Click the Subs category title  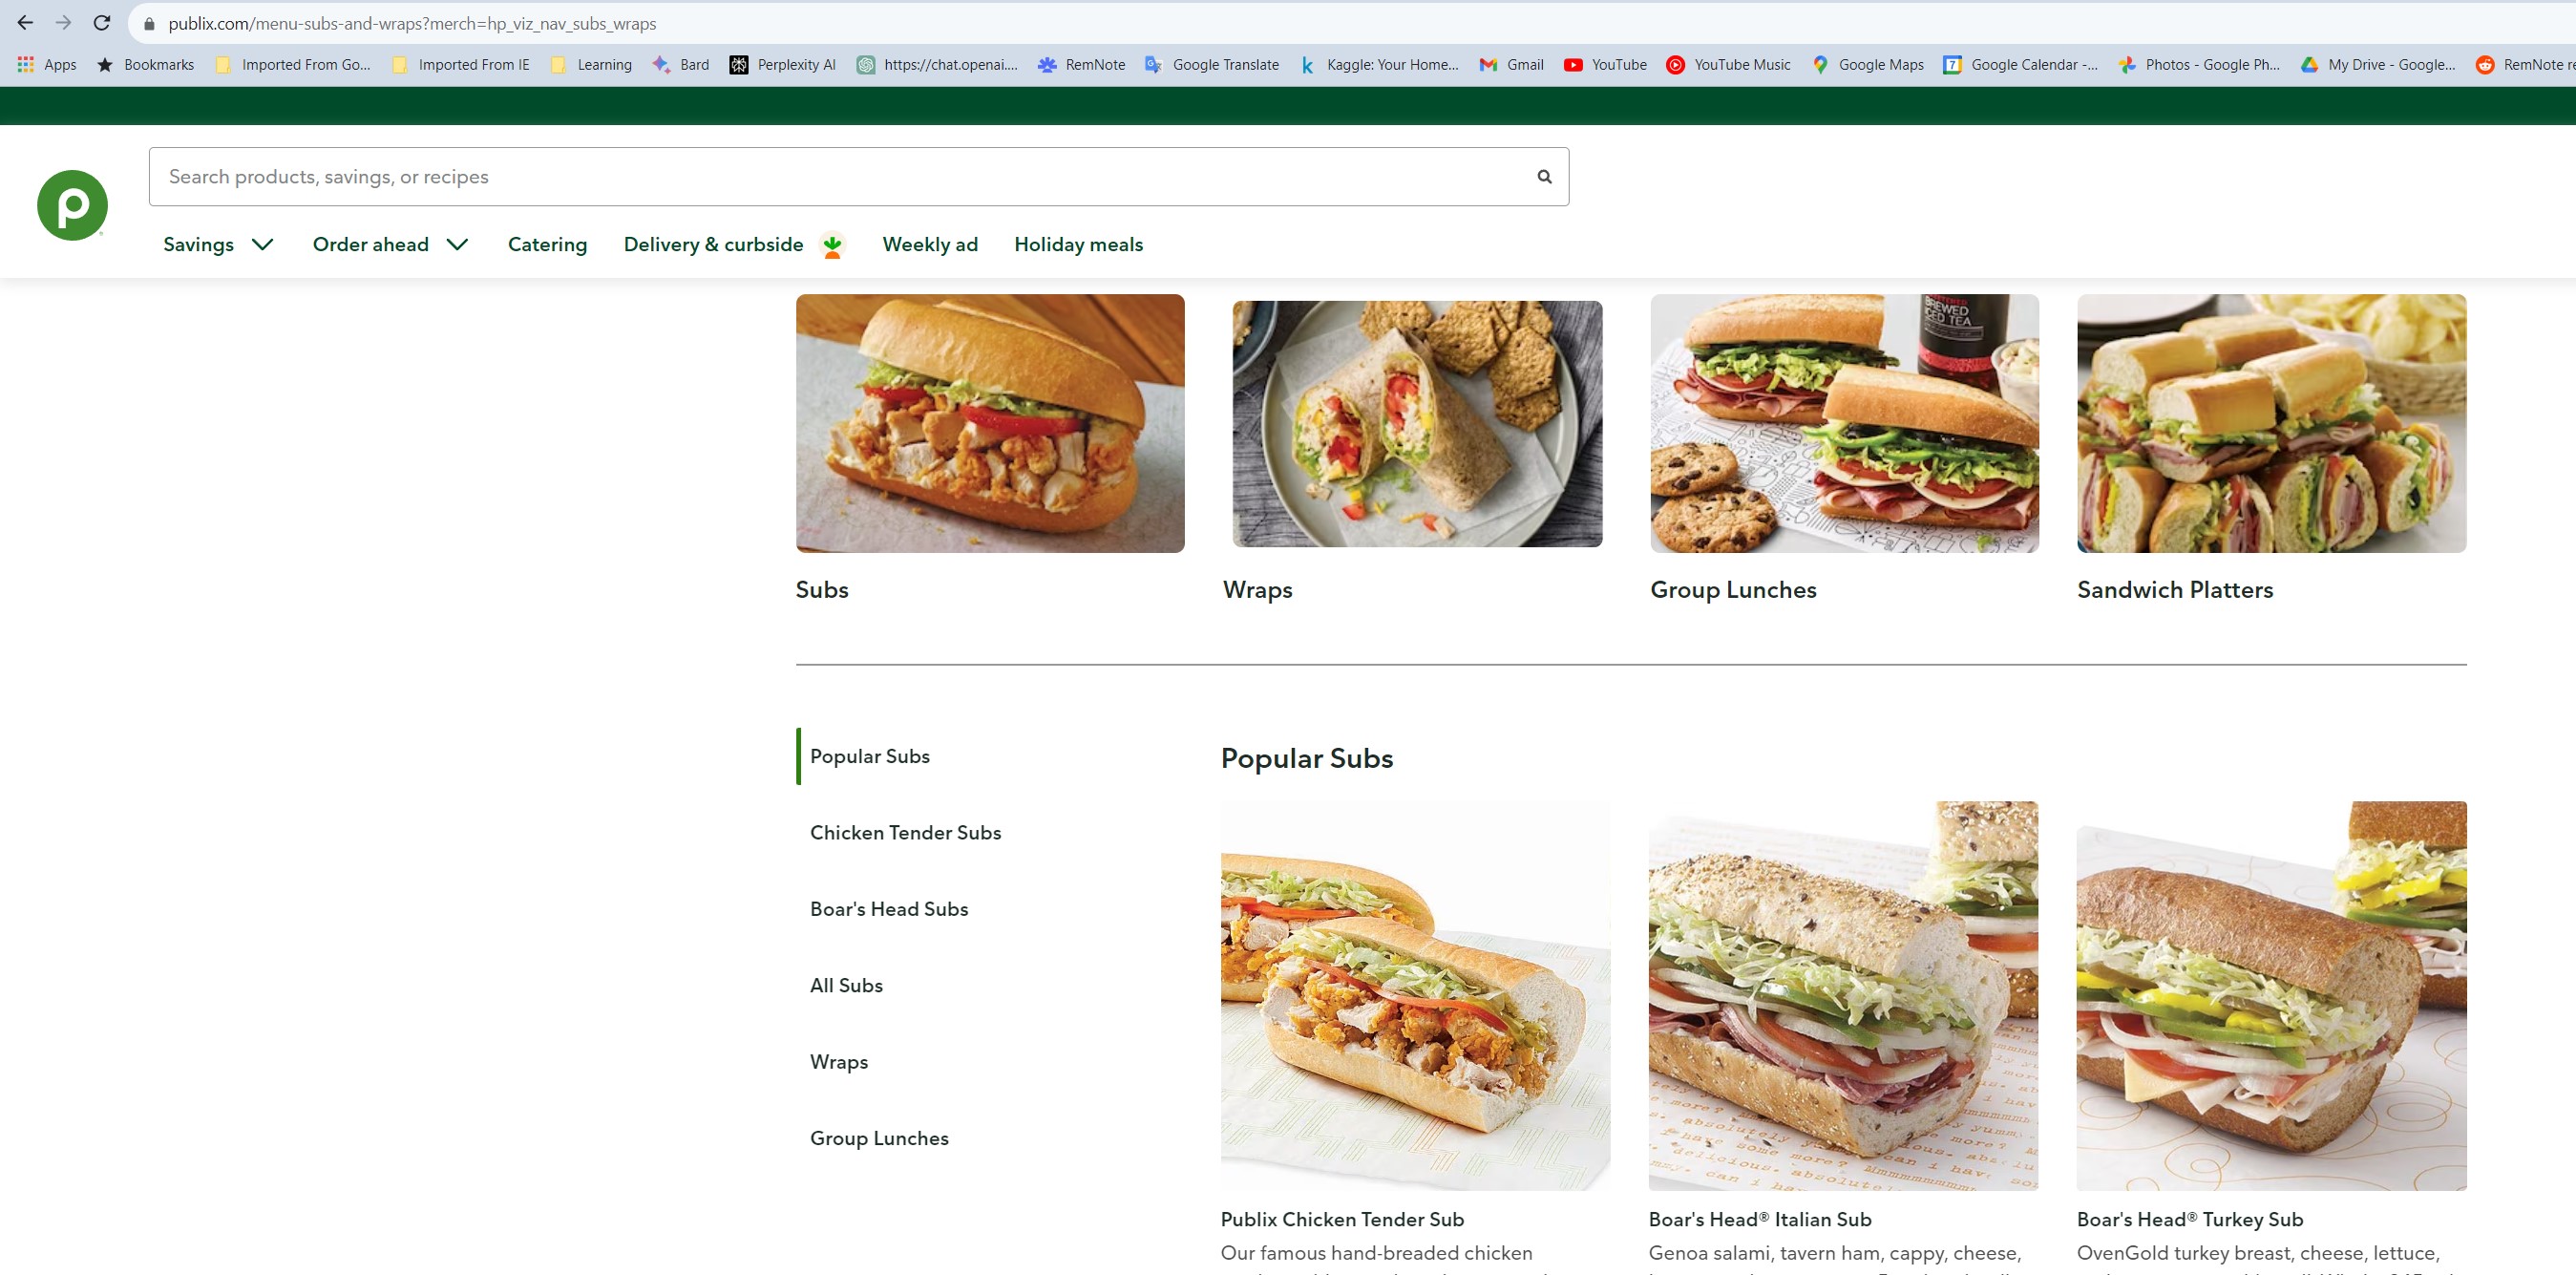click(822, 589)
